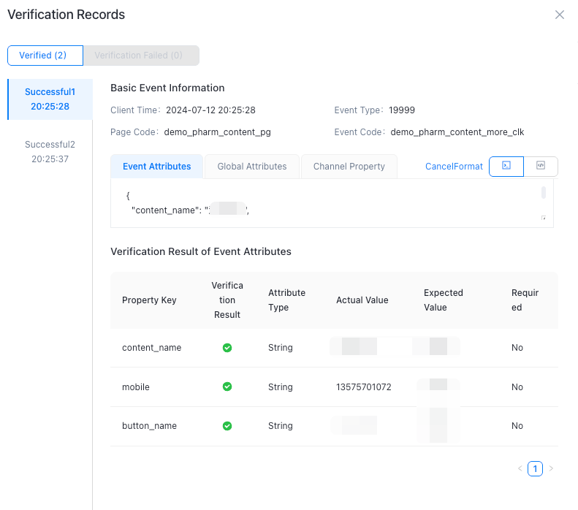Go to next page arrow

[x=551, y=468]
